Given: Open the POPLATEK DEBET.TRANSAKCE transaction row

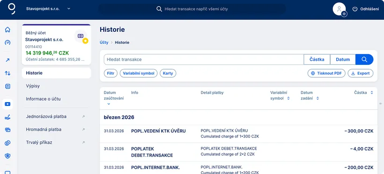Looking at the screenshot, I should click(238, 152).
